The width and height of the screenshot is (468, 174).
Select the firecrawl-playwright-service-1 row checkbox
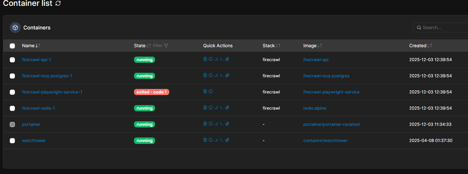tap(12, 92)
